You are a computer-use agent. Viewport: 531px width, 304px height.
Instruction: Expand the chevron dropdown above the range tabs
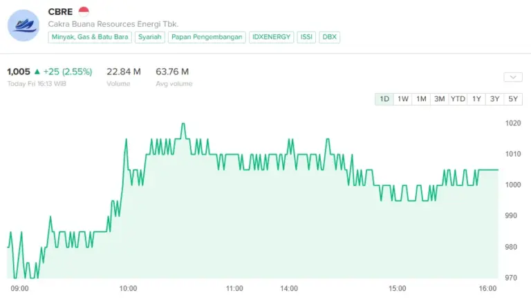tap(513, 77)
